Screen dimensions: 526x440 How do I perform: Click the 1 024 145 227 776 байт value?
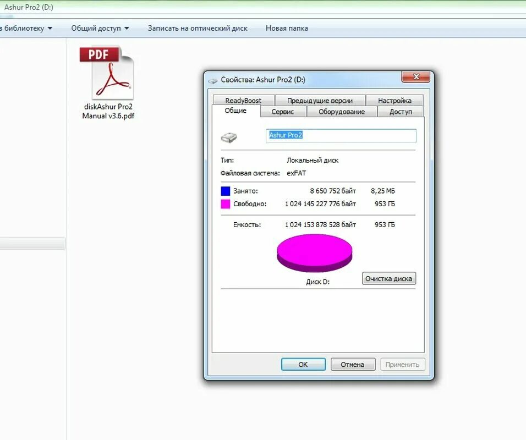click(320, 204)
